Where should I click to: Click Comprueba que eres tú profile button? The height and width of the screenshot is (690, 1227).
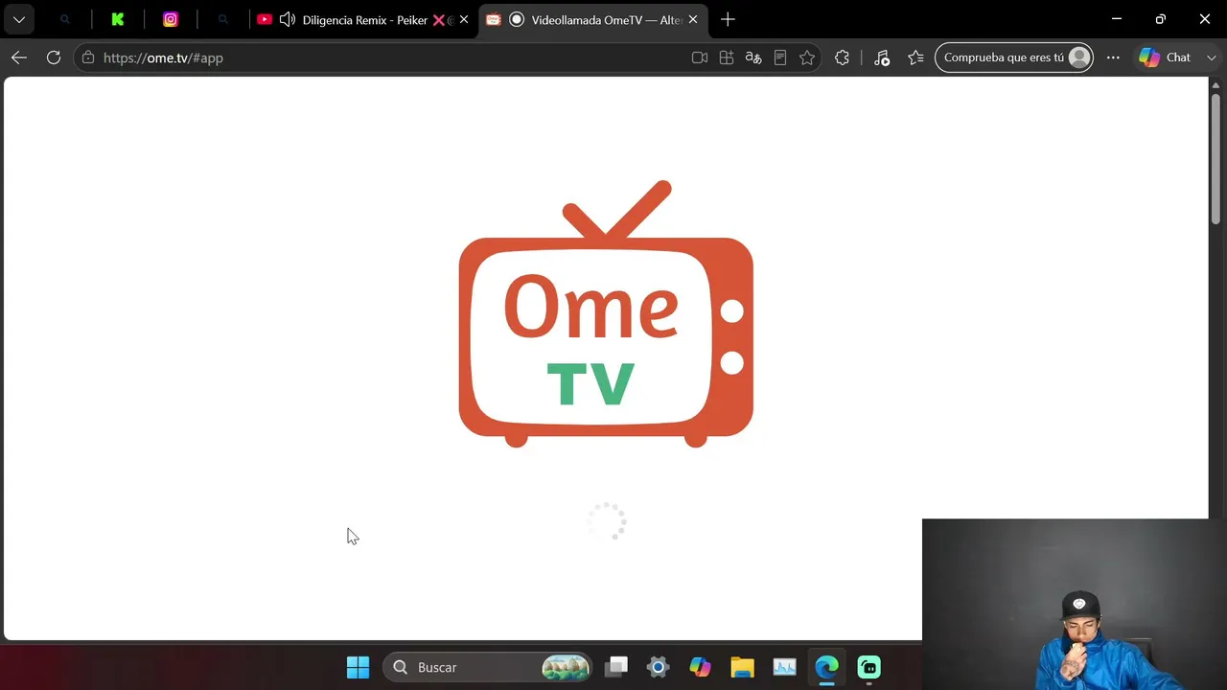coord(1014,57)
